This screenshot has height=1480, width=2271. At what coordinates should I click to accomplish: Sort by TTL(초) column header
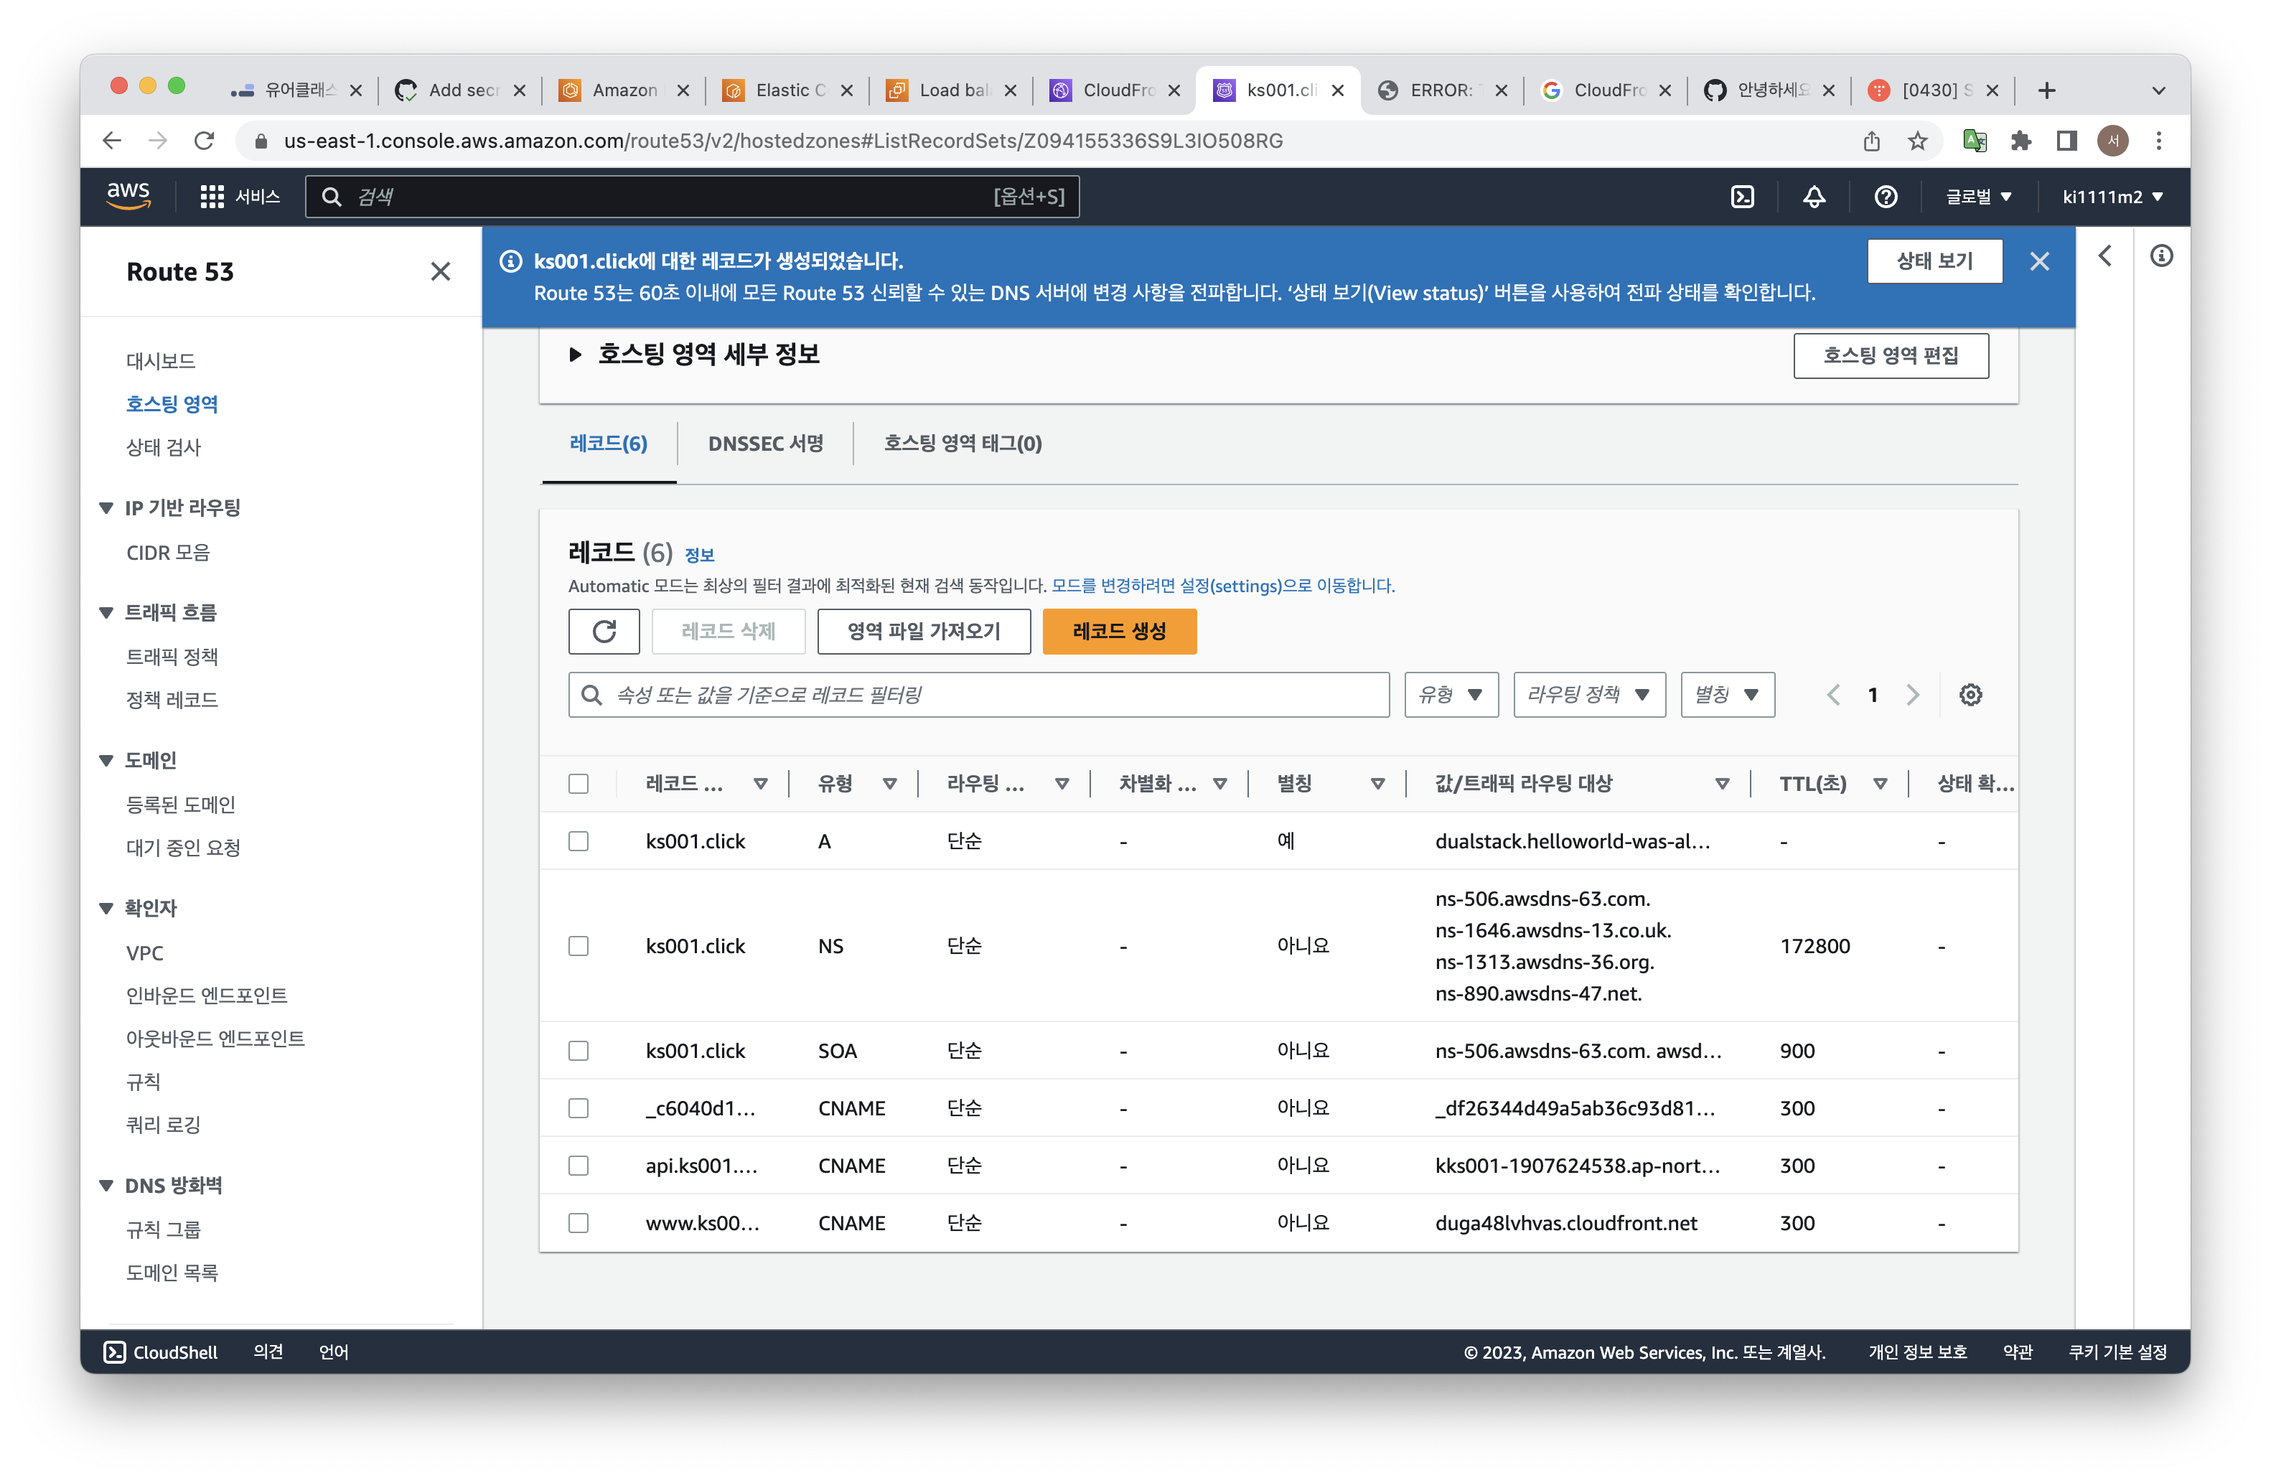pos(1813,785)
